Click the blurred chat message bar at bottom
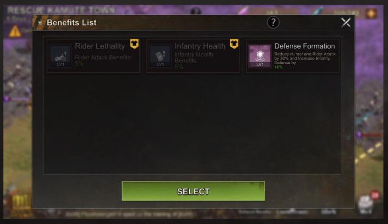This screenshot has height=224, width=388. point(129,214)
